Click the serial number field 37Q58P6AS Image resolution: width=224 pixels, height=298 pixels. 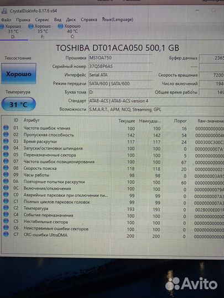click(121, 66)
